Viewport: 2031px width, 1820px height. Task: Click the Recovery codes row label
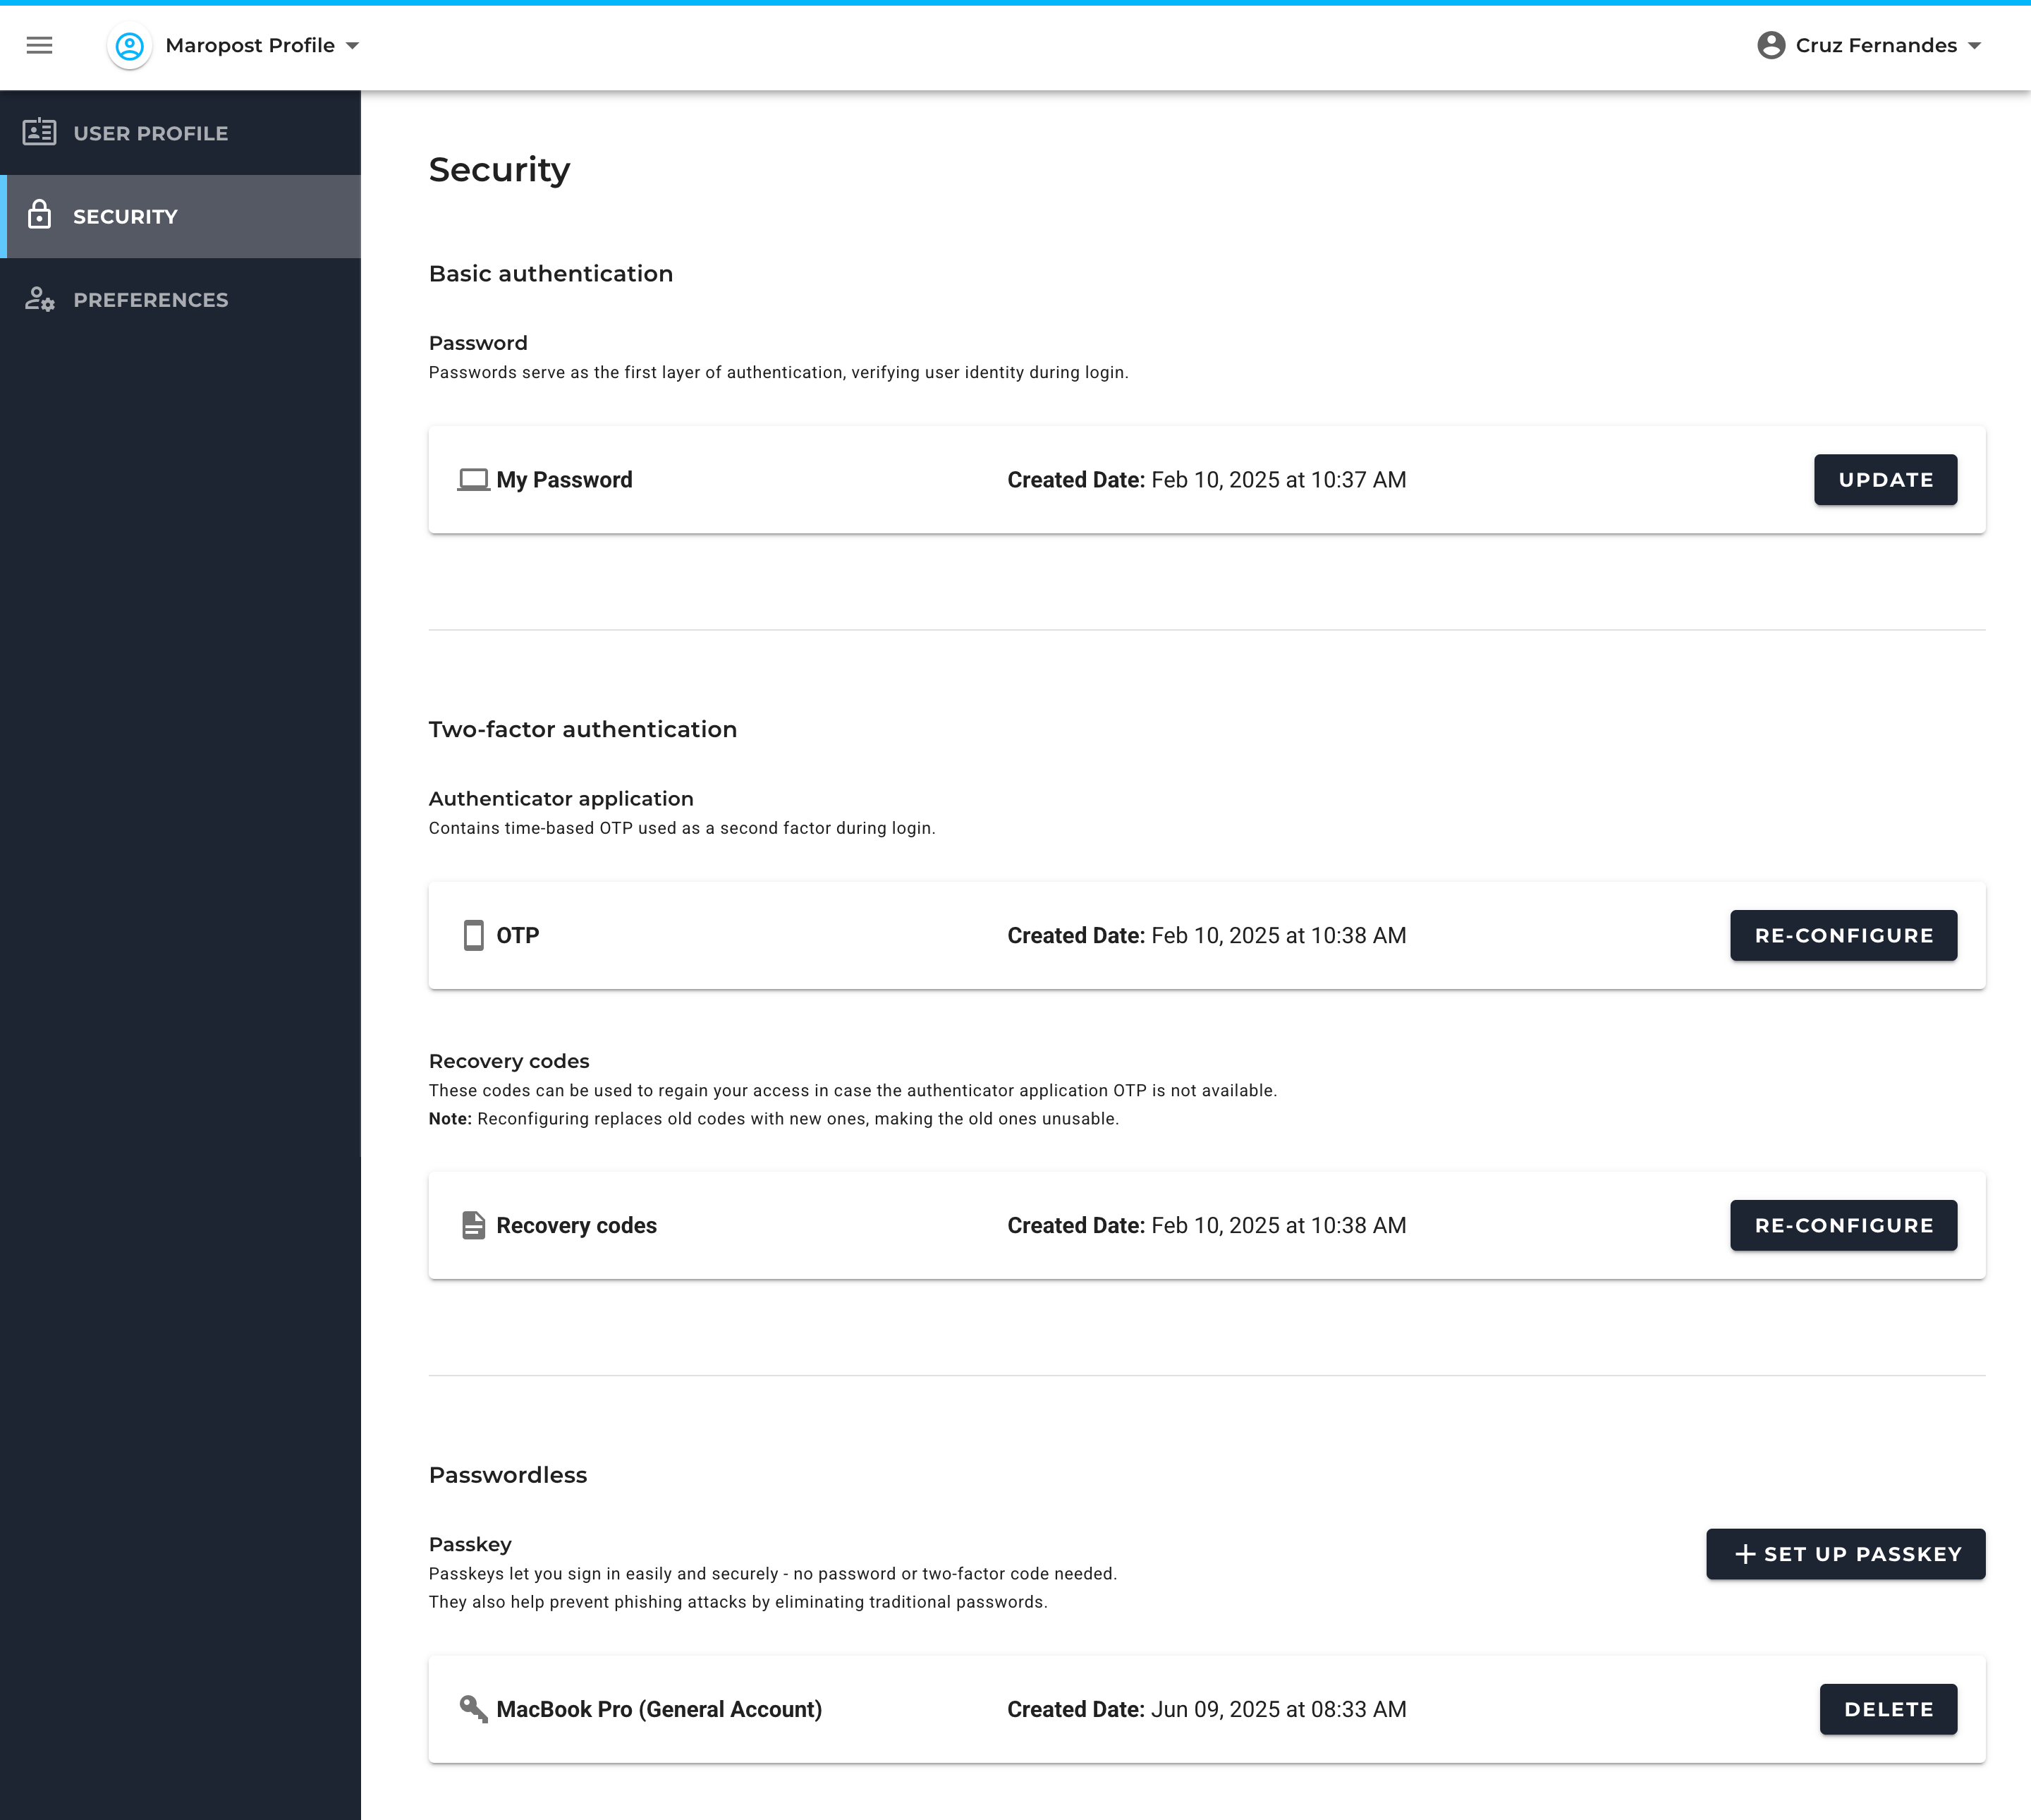click(x=577, y=1225)
